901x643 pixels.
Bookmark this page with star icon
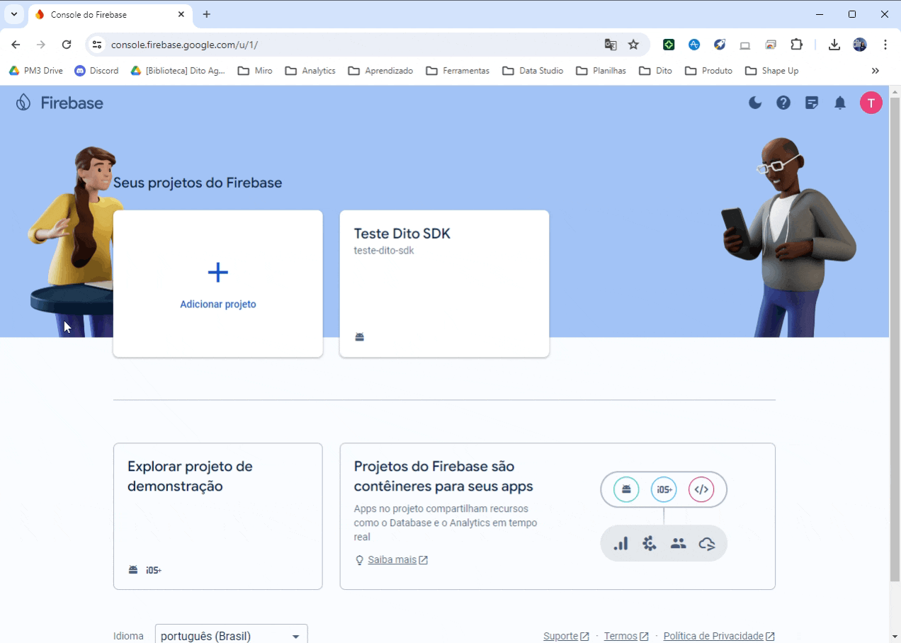coord(633,45)
